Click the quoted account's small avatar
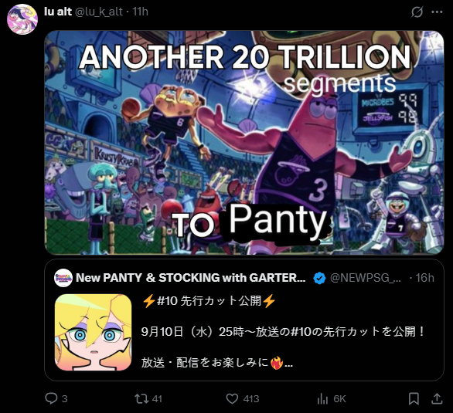 coord(63,278)
